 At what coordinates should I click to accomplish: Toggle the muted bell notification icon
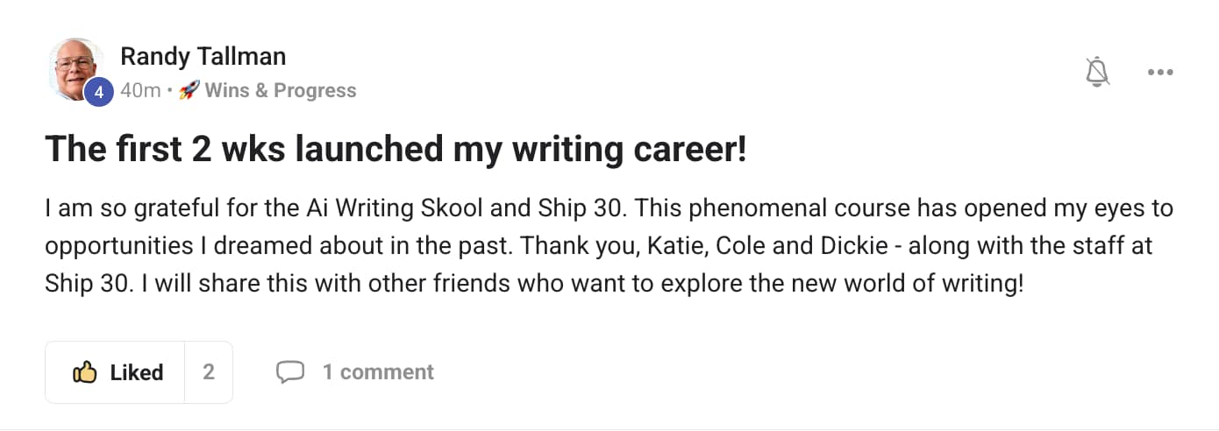[x=1097, y=72]
